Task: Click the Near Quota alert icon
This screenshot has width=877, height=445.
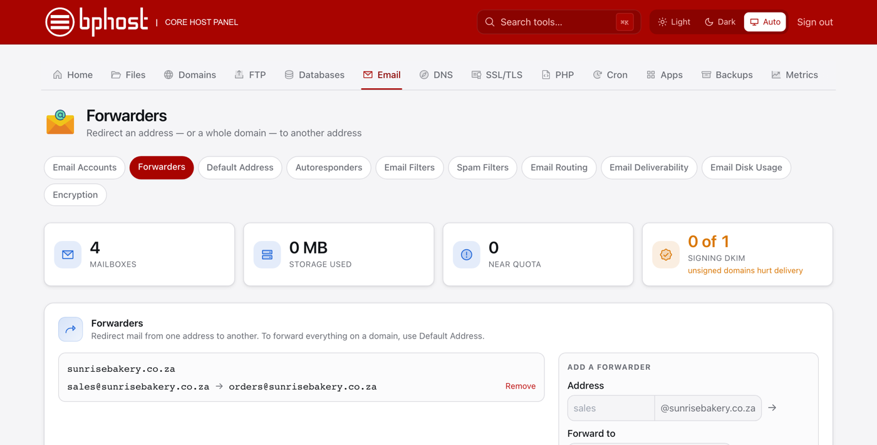Action: pos(466,255)
